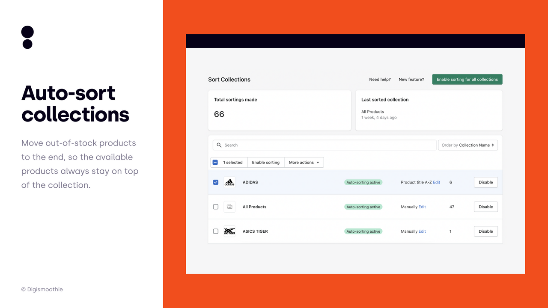Click the search magnifying glass icon
548x308 pixels.
(x=219, y=145)
